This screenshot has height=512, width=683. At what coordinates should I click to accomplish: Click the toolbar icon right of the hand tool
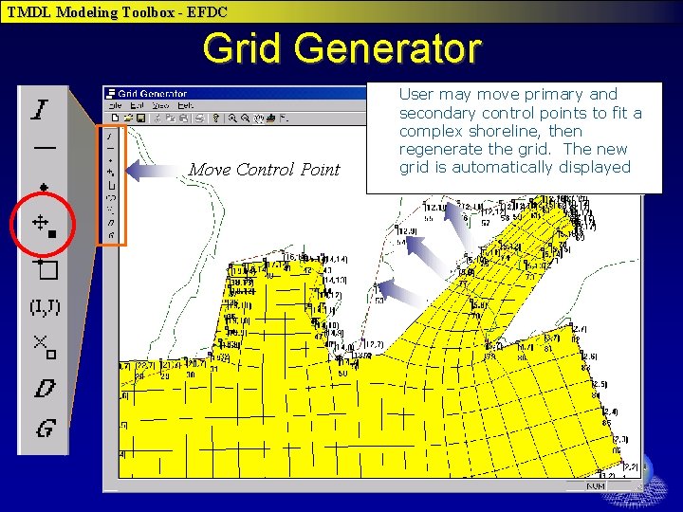tap(271, 118)
